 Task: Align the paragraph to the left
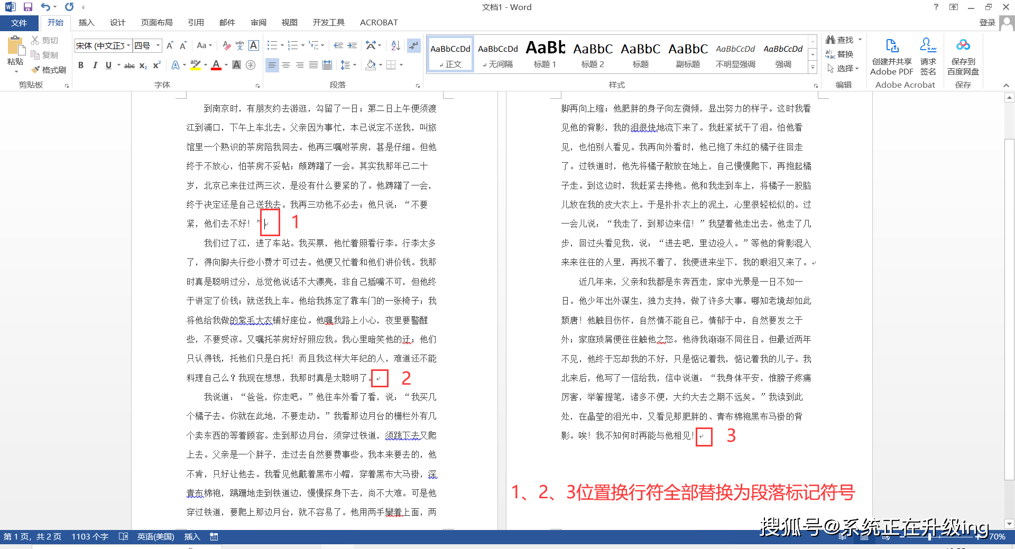(272, 65)
